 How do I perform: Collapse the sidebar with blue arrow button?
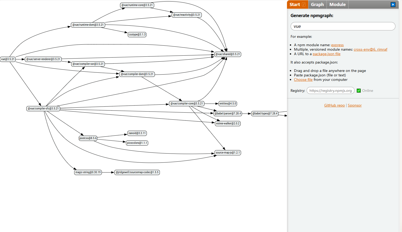393,4
